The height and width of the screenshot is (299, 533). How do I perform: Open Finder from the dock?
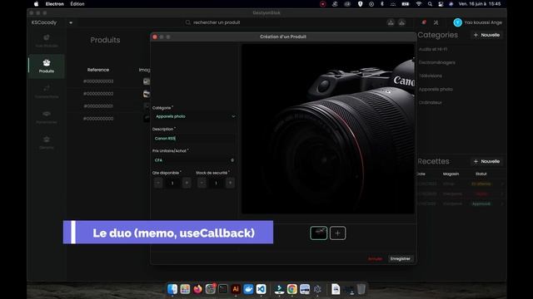pos(172,289)
